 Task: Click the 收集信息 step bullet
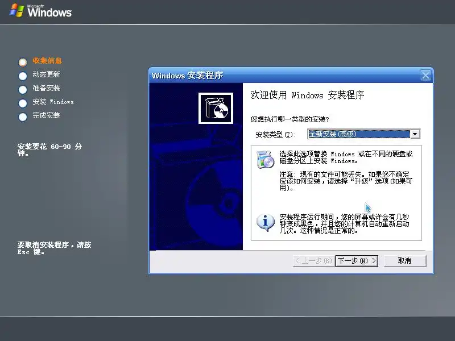(x=23, y=62)
